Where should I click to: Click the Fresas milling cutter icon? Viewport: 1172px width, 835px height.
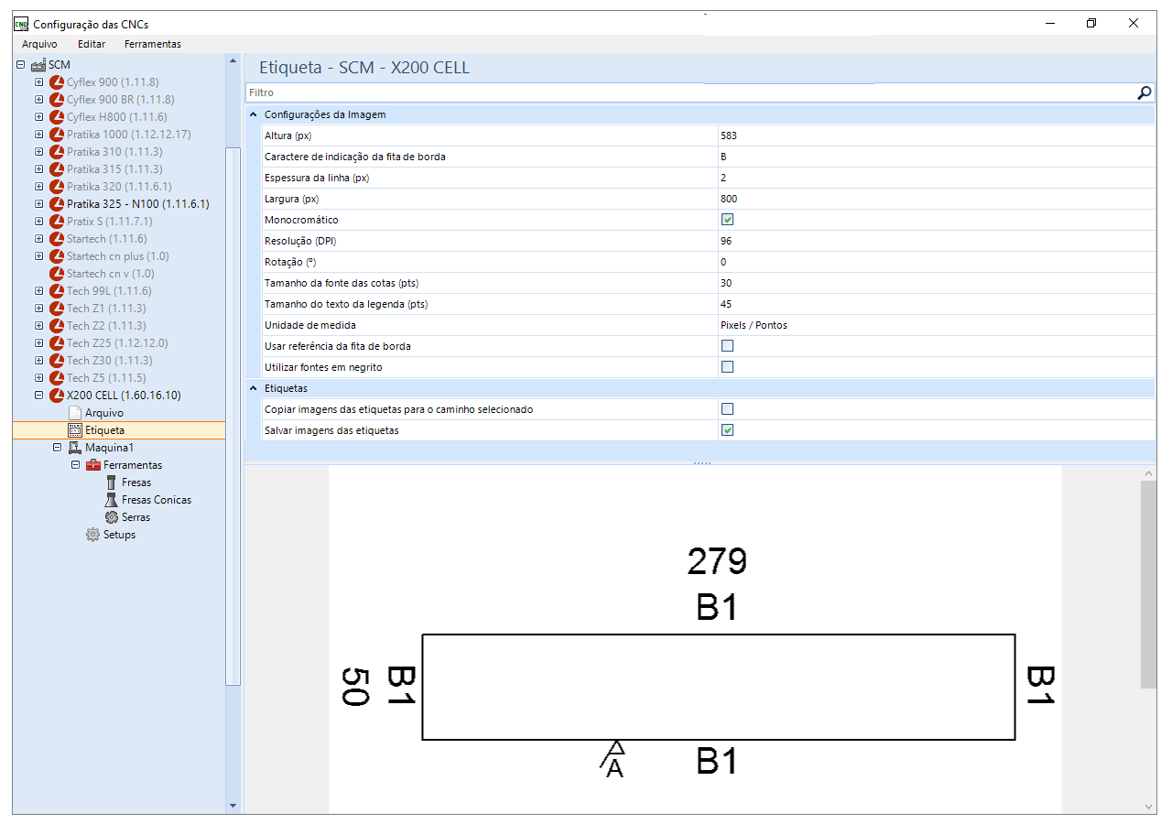click(112, 483)
